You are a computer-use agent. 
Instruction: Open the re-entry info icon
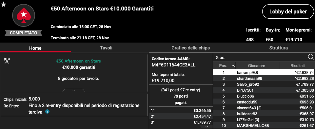48,112
